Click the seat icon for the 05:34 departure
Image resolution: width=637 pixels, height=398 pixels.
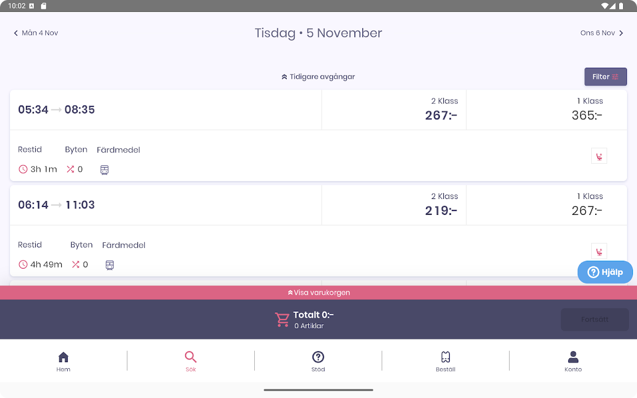pyautogui.click(x=599, y=156)
